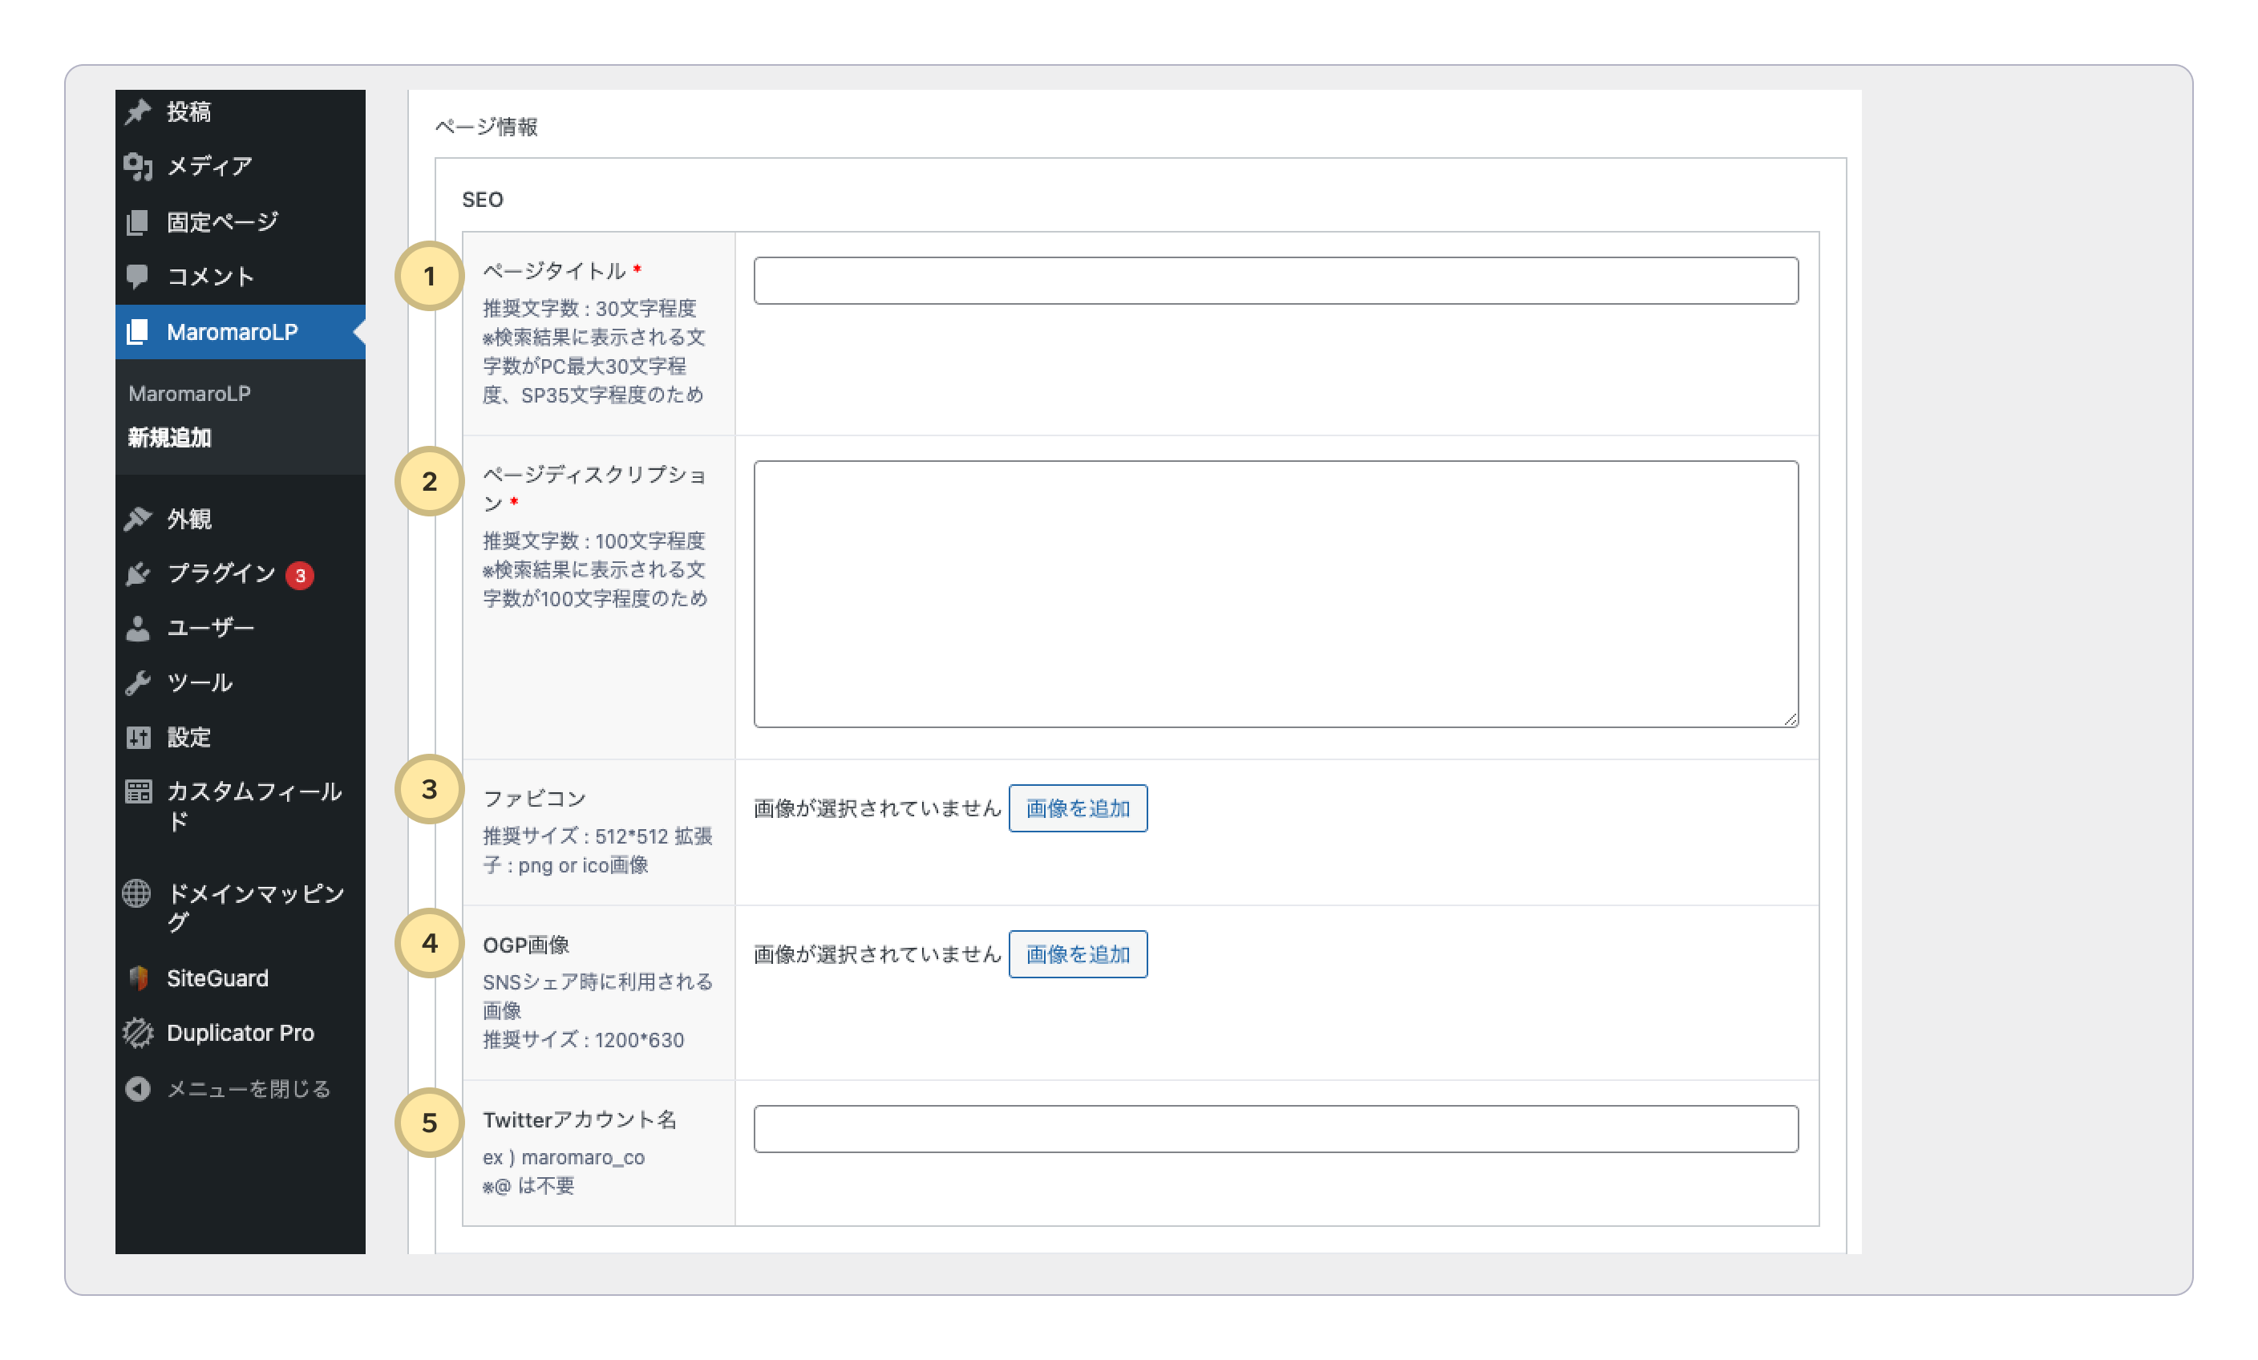The height and width of the screenshot is (1360, 2258).
Task: Open the 外観 appearance menu
Action: click(x=188, y=519)
